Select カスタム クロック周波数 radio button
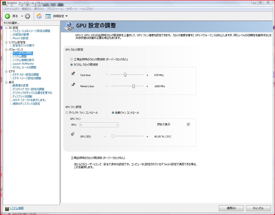This screenshot has width=275, height=215. click(71, 65)
